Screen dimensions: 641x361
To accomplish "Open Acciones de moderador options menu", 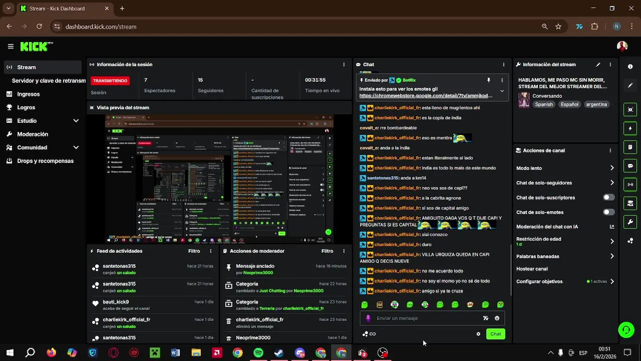I will pyautogui.click(x=344, y=251).
